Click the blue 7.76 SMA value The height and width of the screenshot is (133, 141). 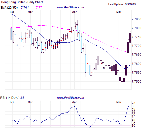pyautogui.click(x=24, y=8)
